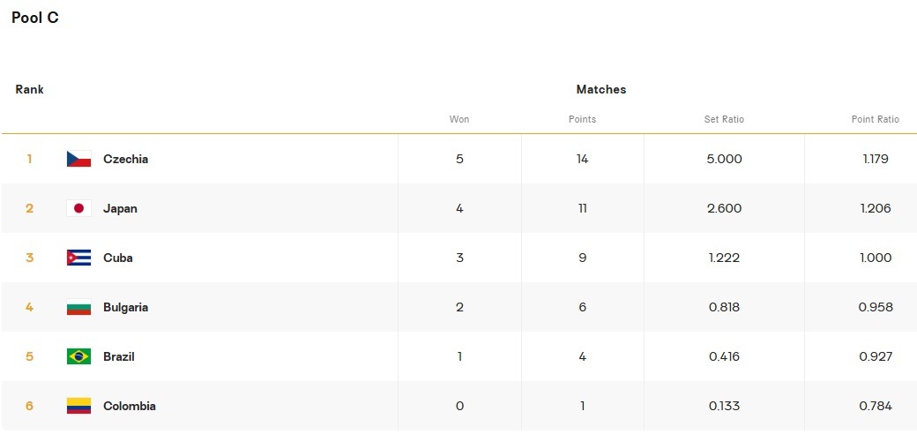Click the Set Ratio column header
Viewport: 917px width, 434px height.
click(x=724, y=119)
